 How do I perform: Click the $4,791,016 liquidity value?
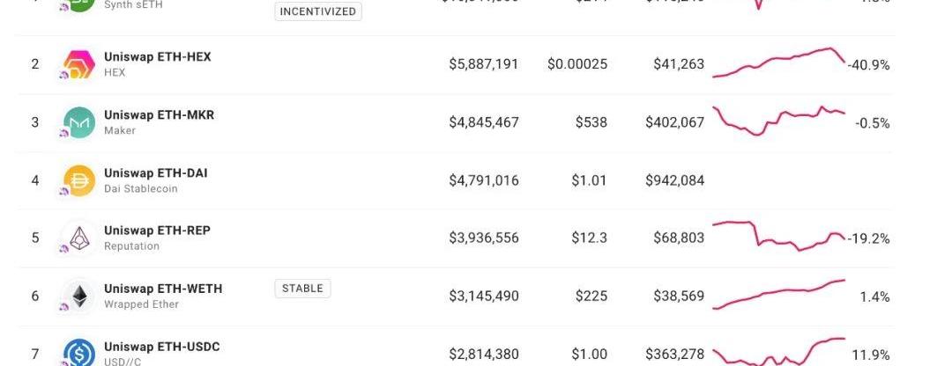point(484,180)
